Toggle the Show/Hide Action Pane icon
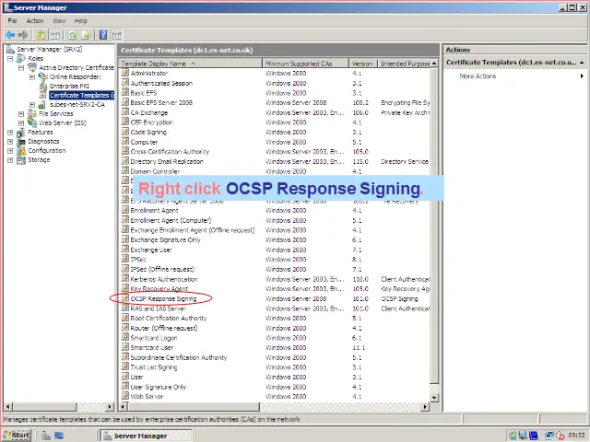This screenshot has height=442, width=590. click(x=117, y=35)
